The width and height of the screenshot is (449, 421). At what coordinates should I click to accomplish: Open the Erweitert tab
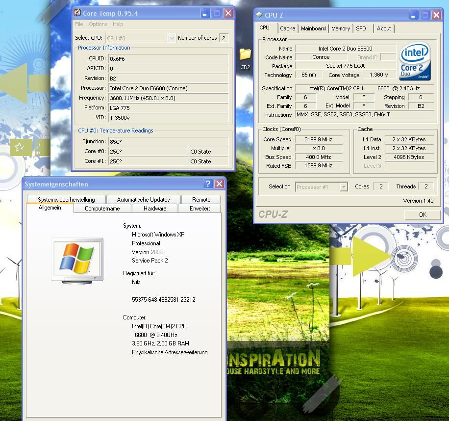click(200, 209)
